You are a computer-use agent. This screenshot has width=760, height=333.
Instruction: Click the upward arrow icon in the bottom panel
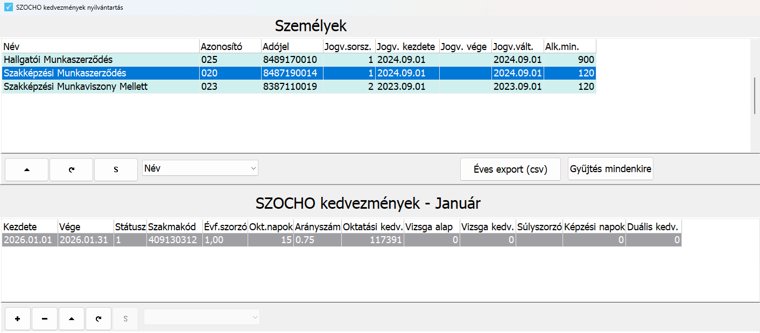coord(71,318)
